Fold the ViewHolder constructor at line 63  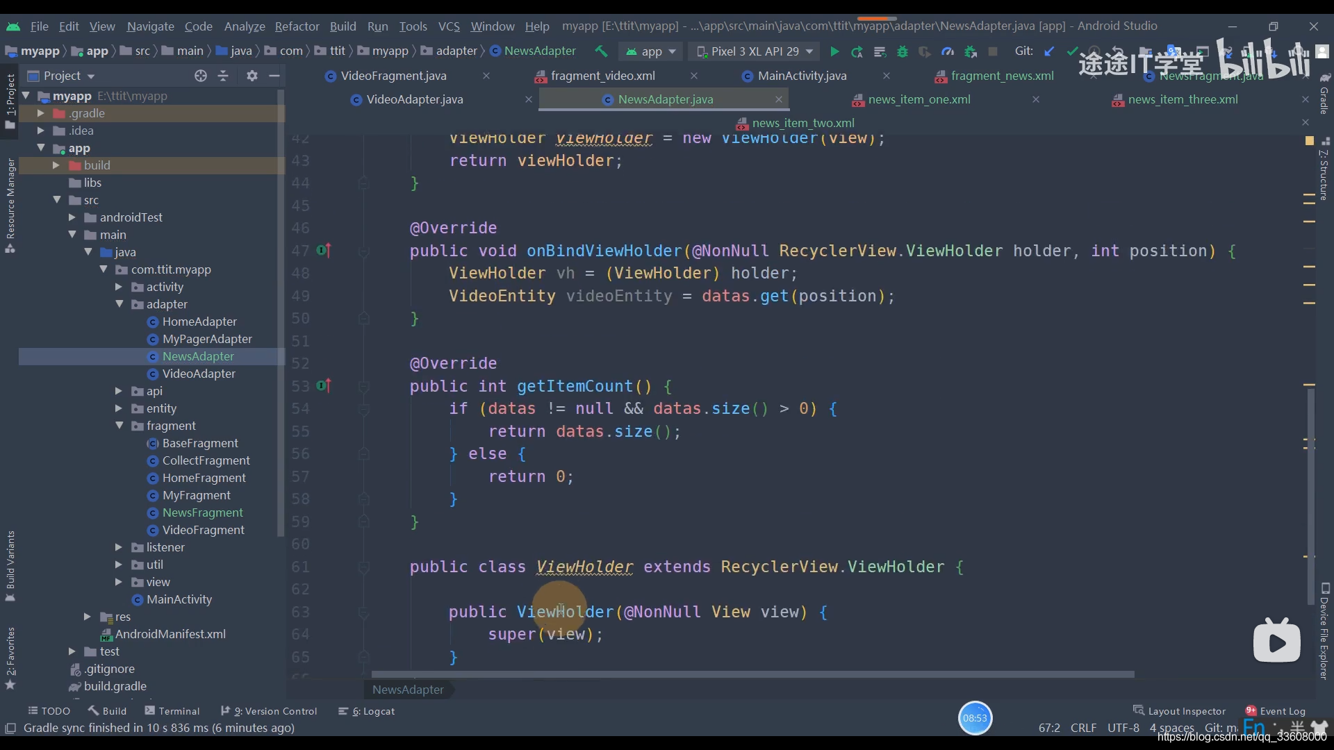(x=363, y=612)
